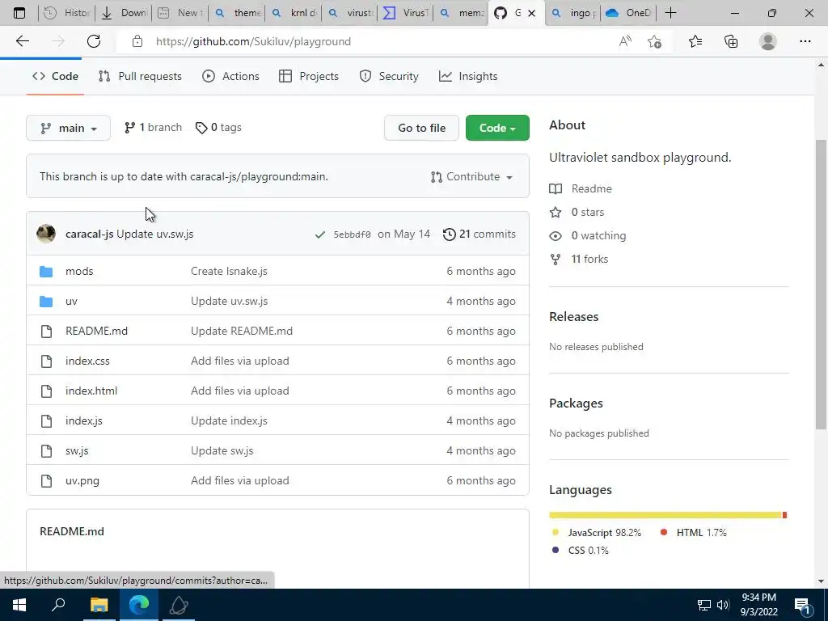Open the Releases heading link
This screenshot has width=828, height=621.
[x=574, y=316]
